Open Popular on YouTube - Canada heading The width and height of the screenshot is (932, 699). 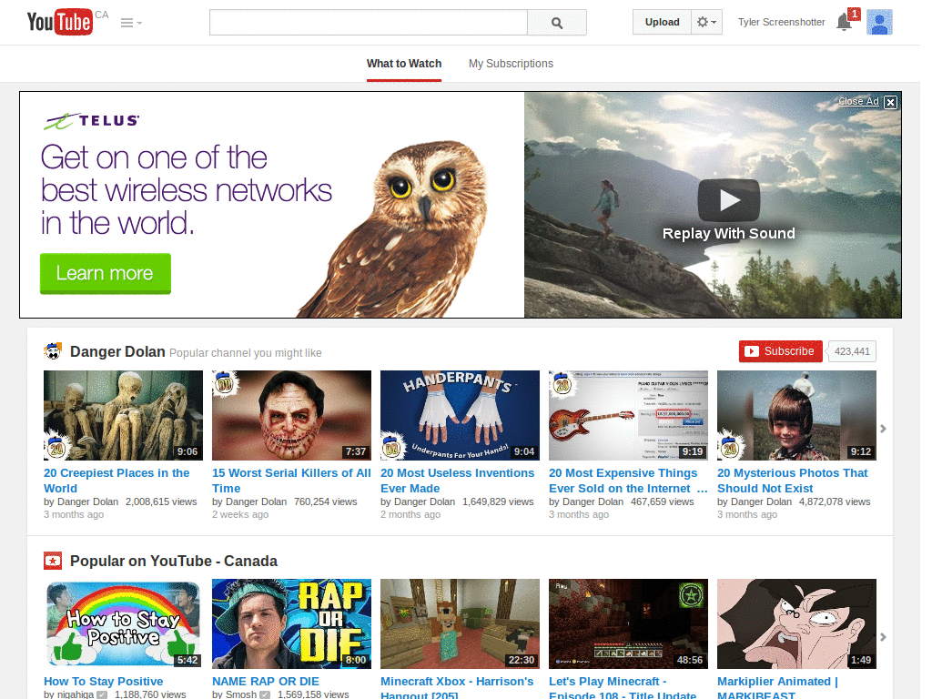pos(174,561)
